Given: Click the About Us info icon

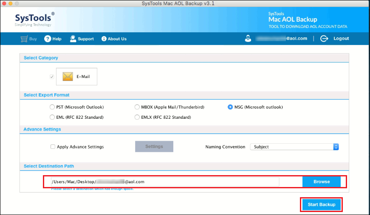Looking at the screenshot, I should [104, 39].
